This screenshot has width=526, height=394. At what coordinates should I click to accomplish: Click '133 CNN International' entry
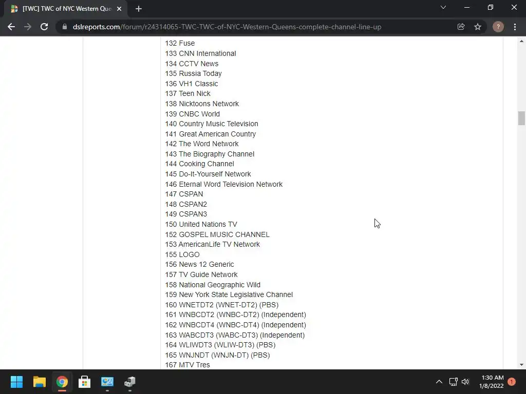click(x=201, y=53)
